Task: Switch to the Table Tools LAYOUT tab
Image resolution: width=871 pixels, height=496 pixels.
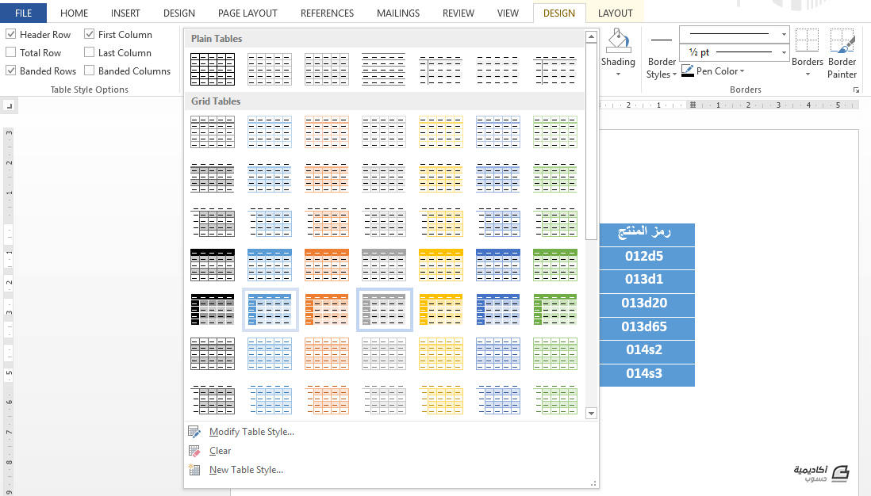Action: [x=616, y=13]
